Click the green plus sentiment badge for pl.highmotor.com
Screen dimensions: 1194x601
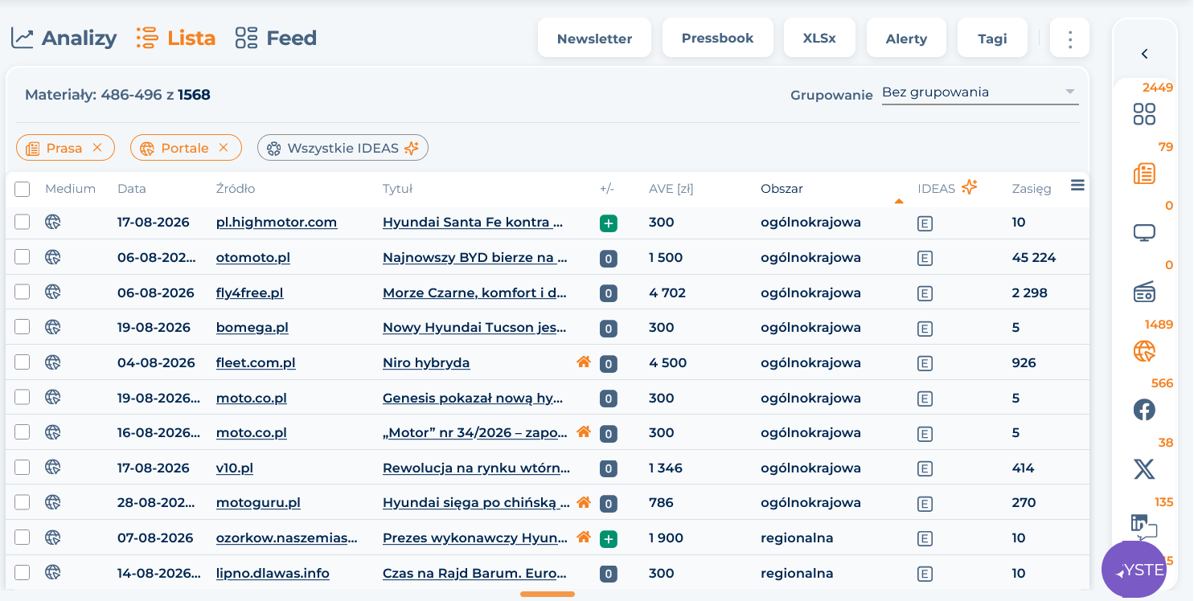(x=609, y=223)
